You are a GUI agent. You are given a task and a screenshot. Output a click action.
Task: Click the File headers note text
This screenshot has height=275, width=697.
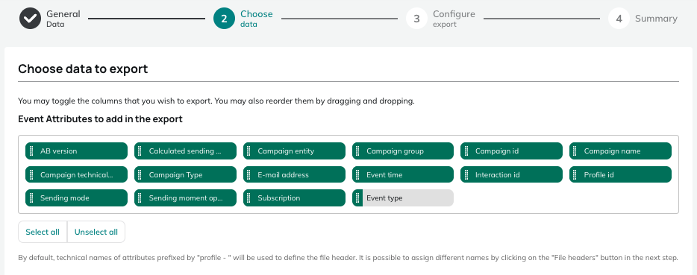(348, 258)
